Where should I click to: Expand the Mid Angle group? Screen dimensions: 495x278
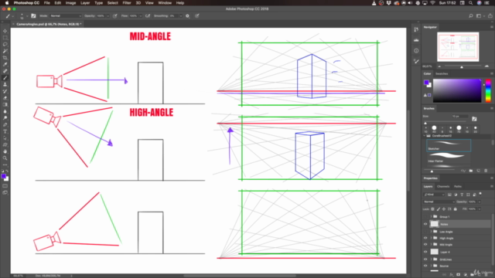432,244
